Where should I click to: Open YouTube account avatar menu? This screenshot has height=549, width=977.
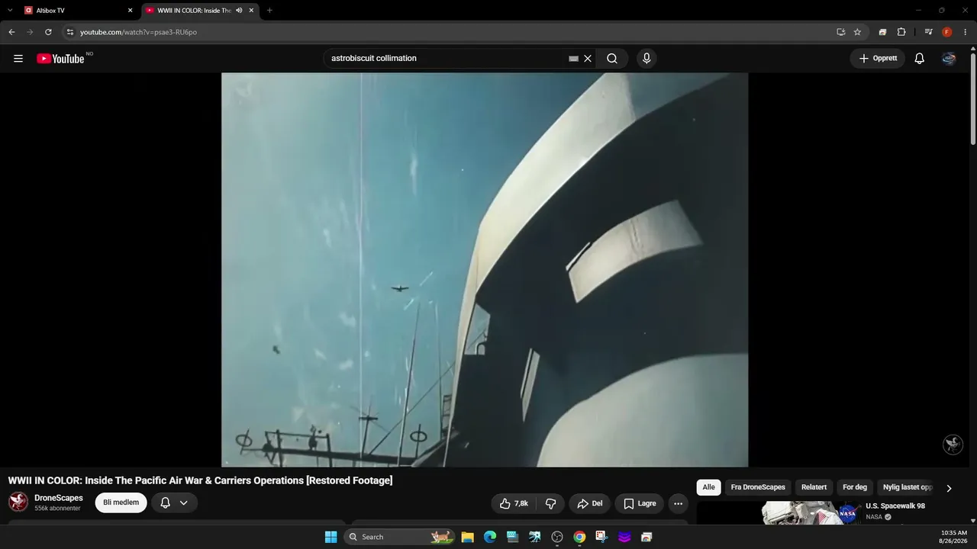pyautogui.click(x=949, y=59)
